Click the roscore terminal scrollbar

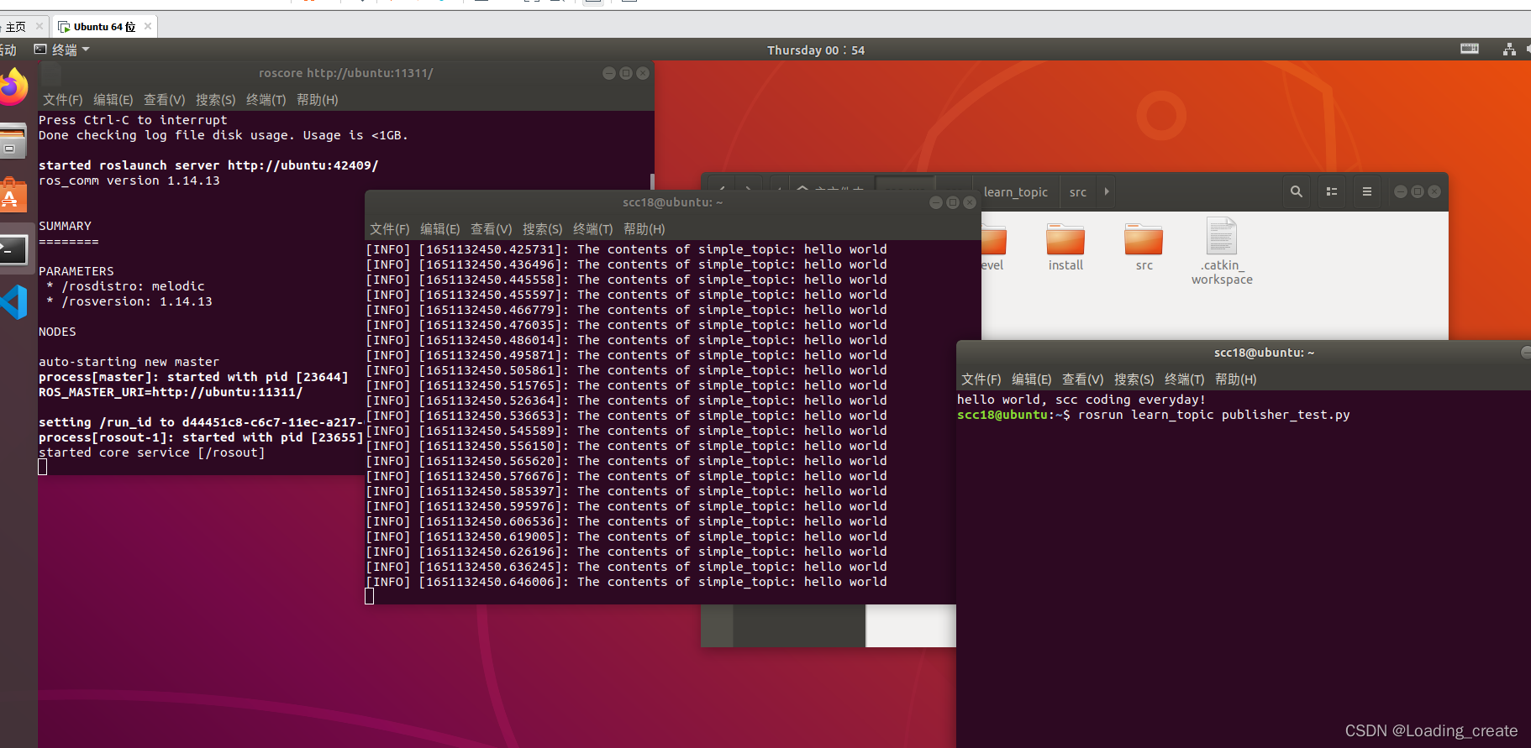652,182
